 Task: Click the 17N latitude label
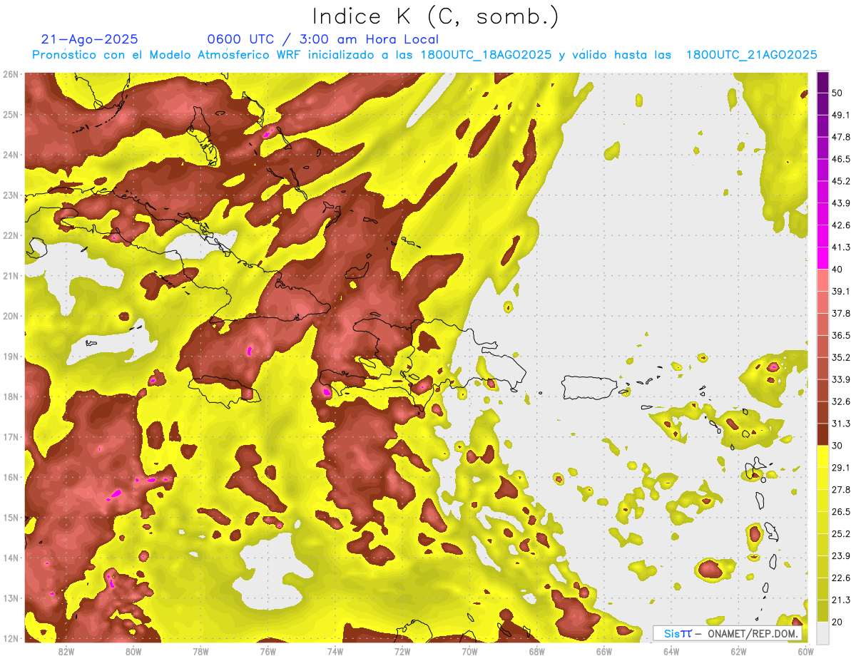tap(11, 437)
